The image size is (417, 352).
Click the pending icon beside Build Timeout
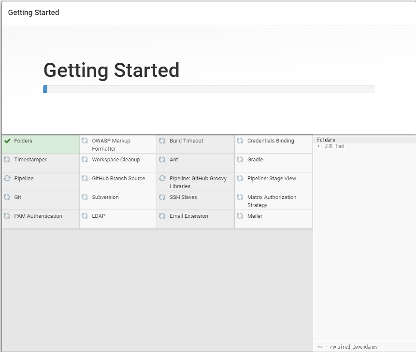click(x=162, y=141)
